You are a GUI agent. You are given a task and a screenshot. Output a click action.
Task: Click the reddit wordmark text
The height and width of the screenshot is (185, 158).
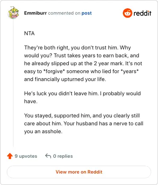tap(142, 13)
